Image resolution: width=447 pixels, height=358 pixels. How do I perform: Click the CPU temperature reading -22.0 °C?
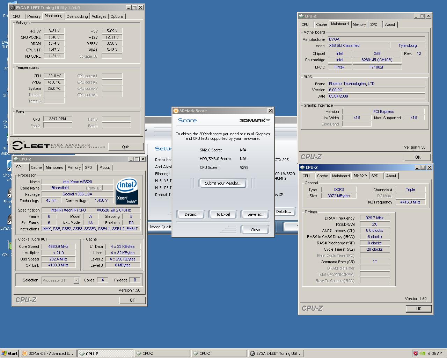(x=54, y=76)
